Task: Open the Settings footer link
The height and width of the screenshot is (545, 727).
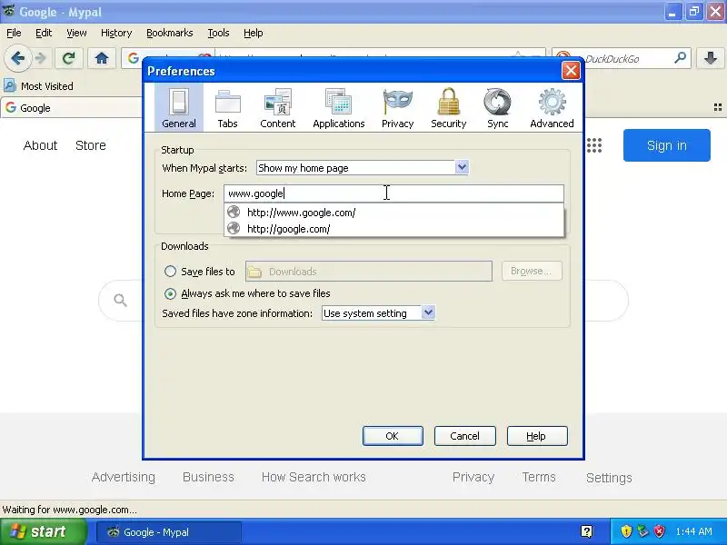Action: 609,478
